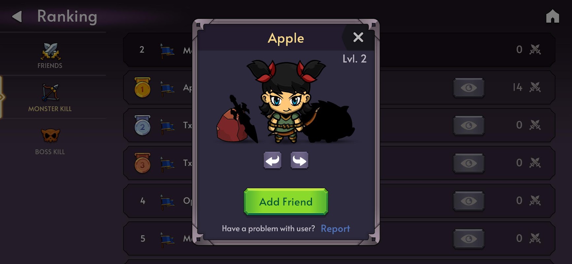Viewport: 572px width, 264px height.
Task: Click the silver second place medal
Action: pos(143,125)
